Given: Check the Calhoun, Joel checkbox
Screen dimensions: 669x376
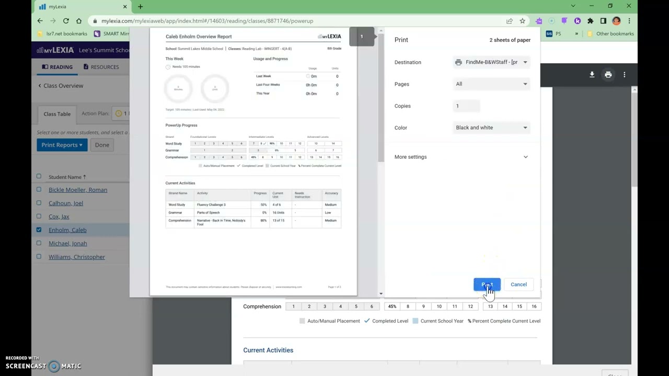Looking at the screenshot, I should click(x=39, y=203).
